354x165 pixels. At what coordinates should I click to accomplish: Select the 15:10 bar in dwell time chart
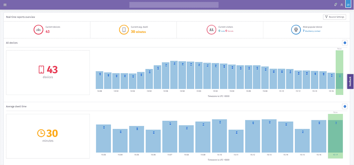220,136
